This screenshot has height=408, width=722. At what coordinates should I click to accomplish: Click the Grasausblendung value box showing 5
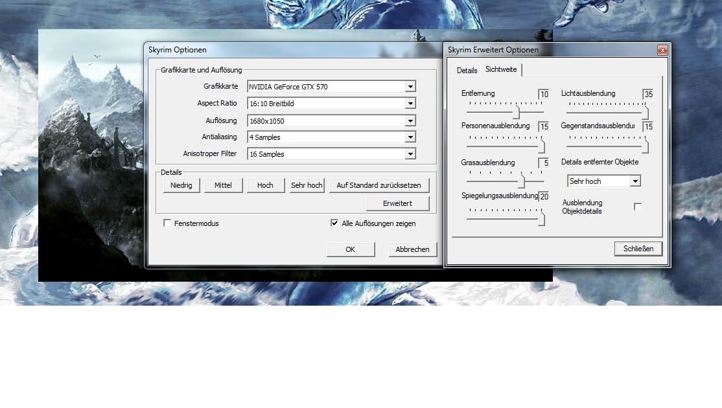pos(543,163)
